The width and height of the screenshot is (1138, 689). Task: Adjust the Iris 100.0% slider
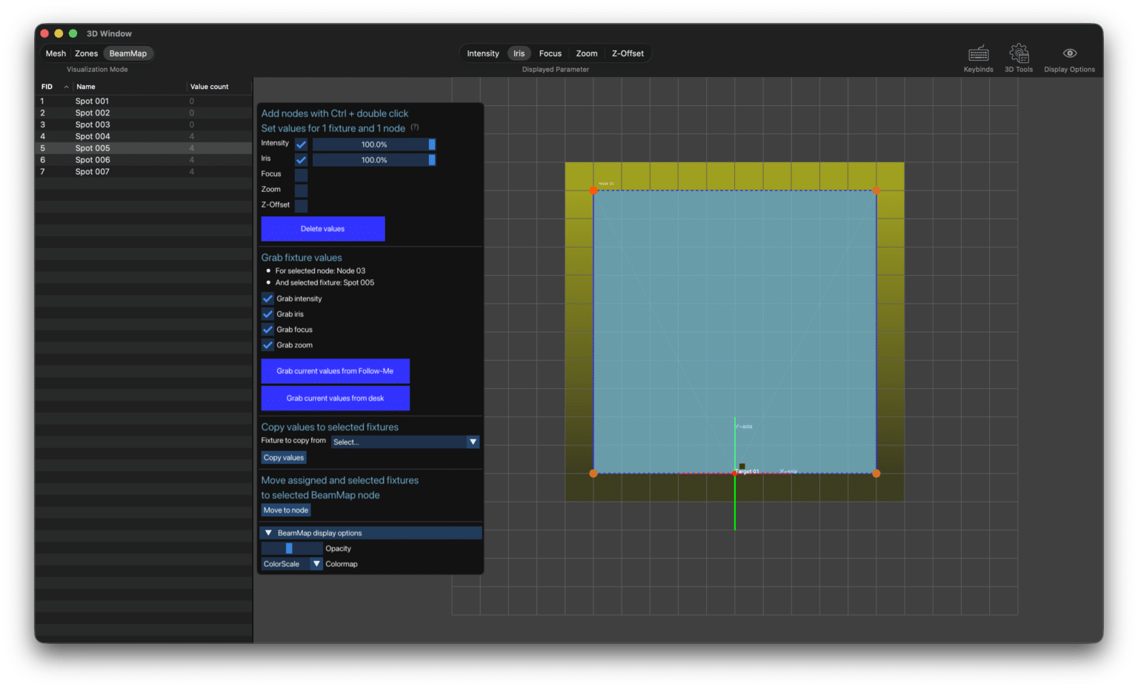[x=374, y=160]
